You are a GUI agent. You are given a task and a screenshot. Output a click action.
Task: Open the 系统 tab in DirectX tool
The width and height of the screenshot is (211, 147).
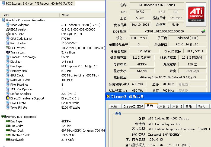tap(115, 106)
